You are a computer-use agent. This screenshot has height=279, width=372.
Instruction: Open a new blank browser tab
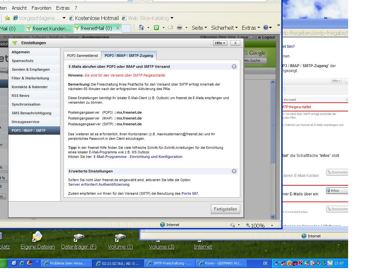coord(126,28)
